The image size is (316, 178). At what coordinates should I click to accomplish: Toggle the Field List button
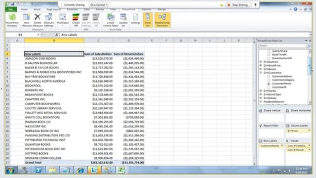[x=148, y=20]
